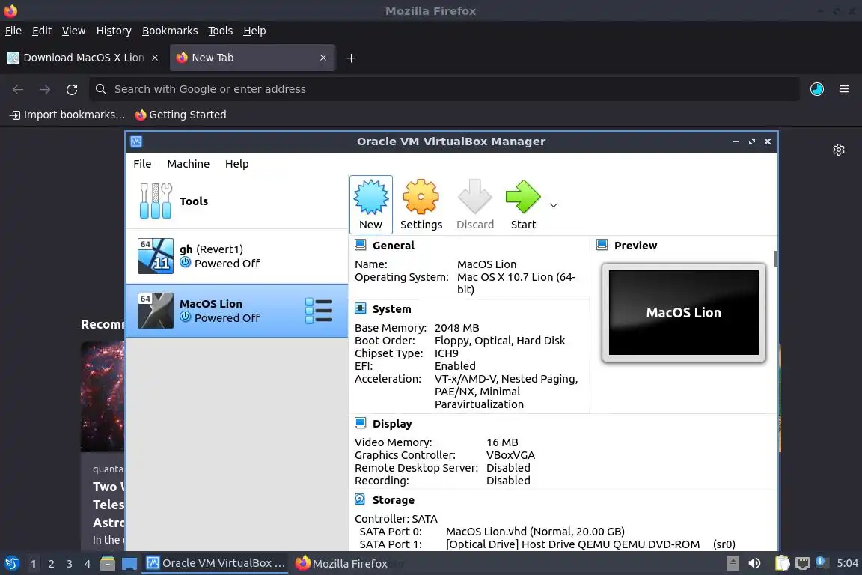Screen dimensions: 862x575
Task: Open Firefox new tab personalize gear icon
Action: pos(838,150)
